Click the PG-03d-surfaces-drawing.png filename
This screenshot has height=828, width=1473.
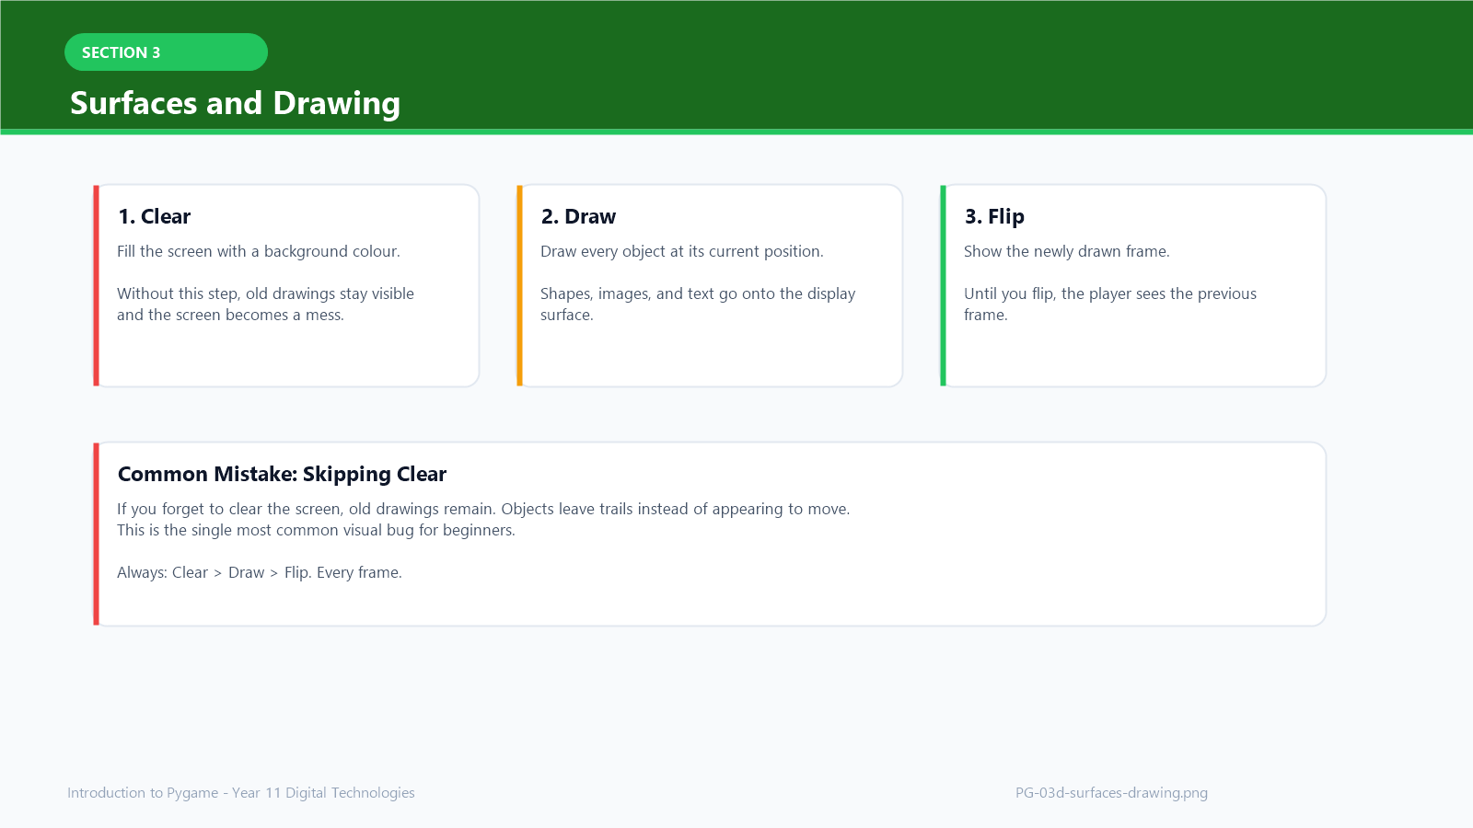click(1111, 792)
